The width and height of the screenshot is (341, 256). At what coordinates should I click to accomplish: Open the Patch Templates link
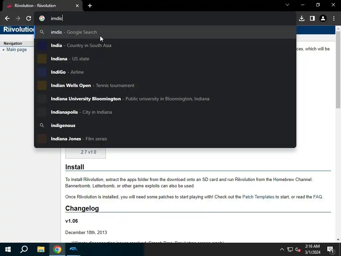(x=258, y=197)
